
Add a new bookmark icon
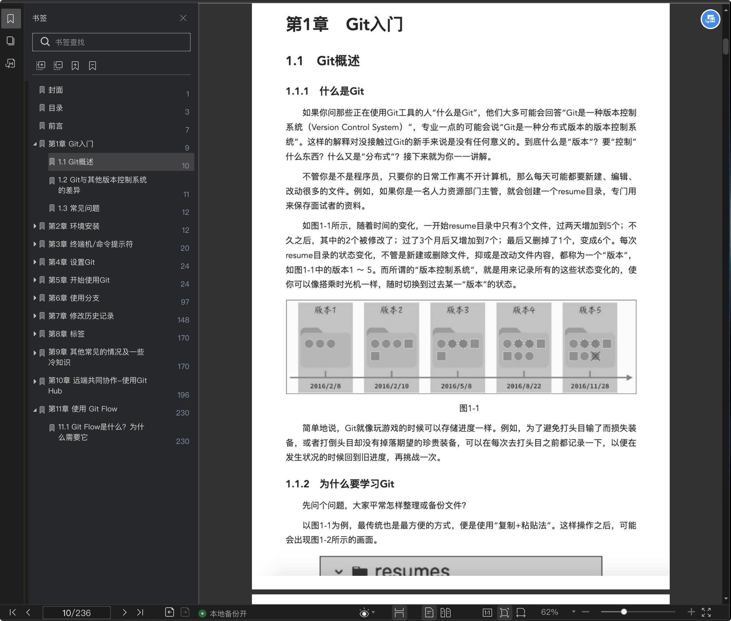point(75,66)
